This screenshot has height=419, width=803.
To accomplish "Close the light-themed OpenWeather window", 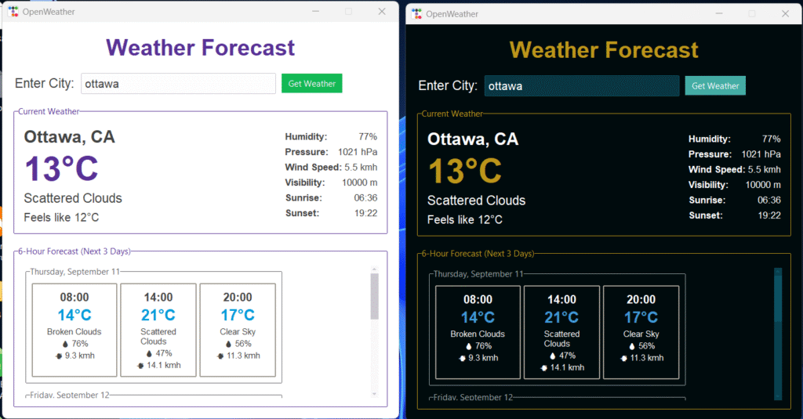I will (x=382, y=12).
